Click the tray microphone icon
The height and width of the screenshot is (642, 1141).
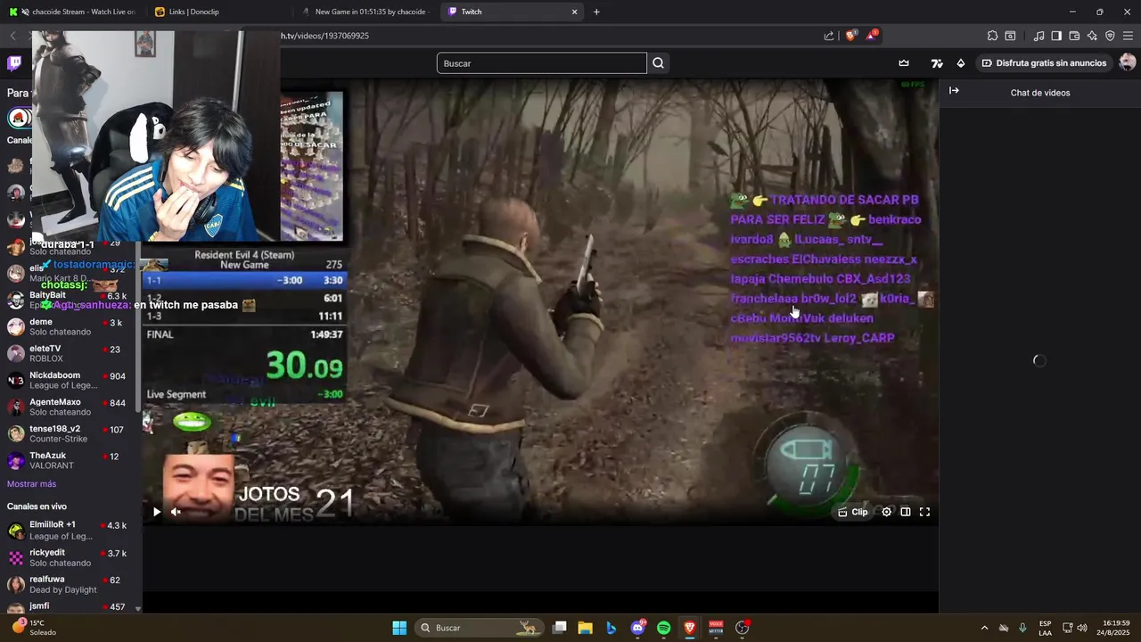(x=1022, y=628)
